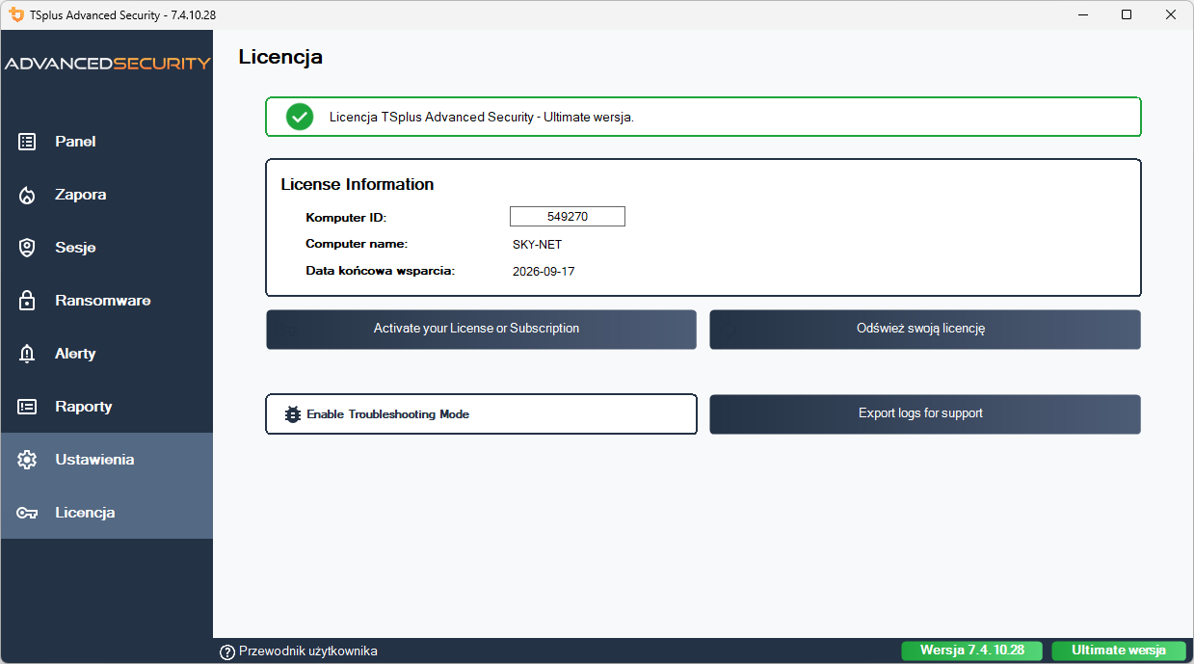Click the computer name value SKY-NET

tap(537, 245)
